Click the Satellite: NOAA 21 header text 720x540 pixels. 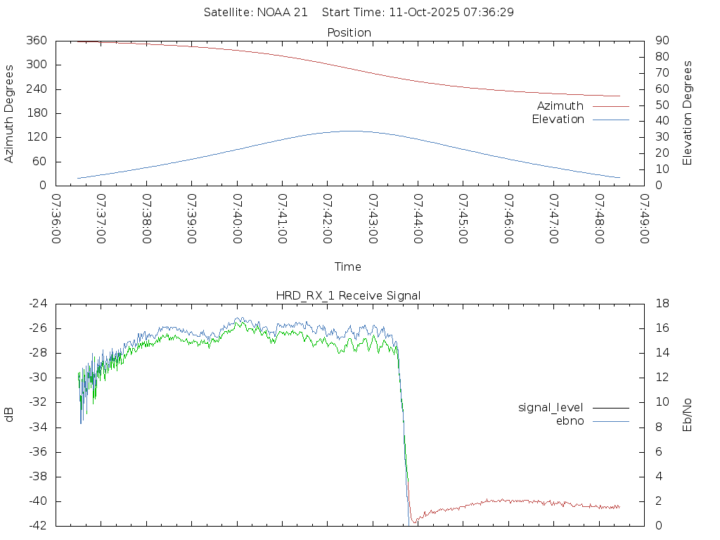tap(255, 13)
